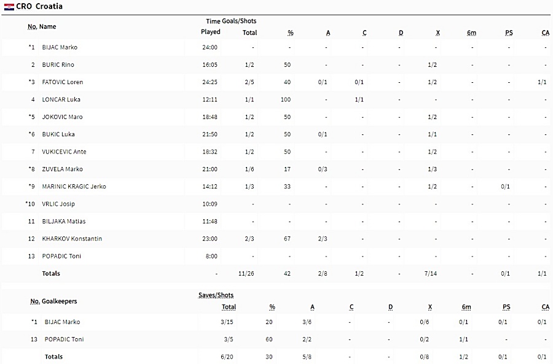Click the 'CA' column header in the player table
This screenshot has width=553, height=364.
tap(545, 33)
